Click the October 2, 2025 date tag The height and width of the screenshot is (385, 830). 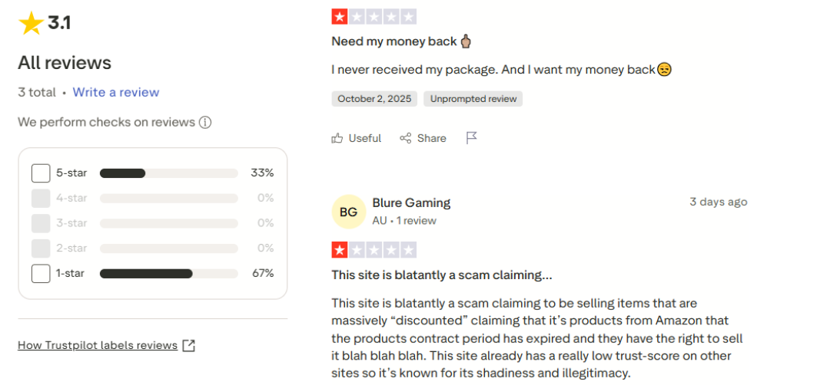(375, 99)
